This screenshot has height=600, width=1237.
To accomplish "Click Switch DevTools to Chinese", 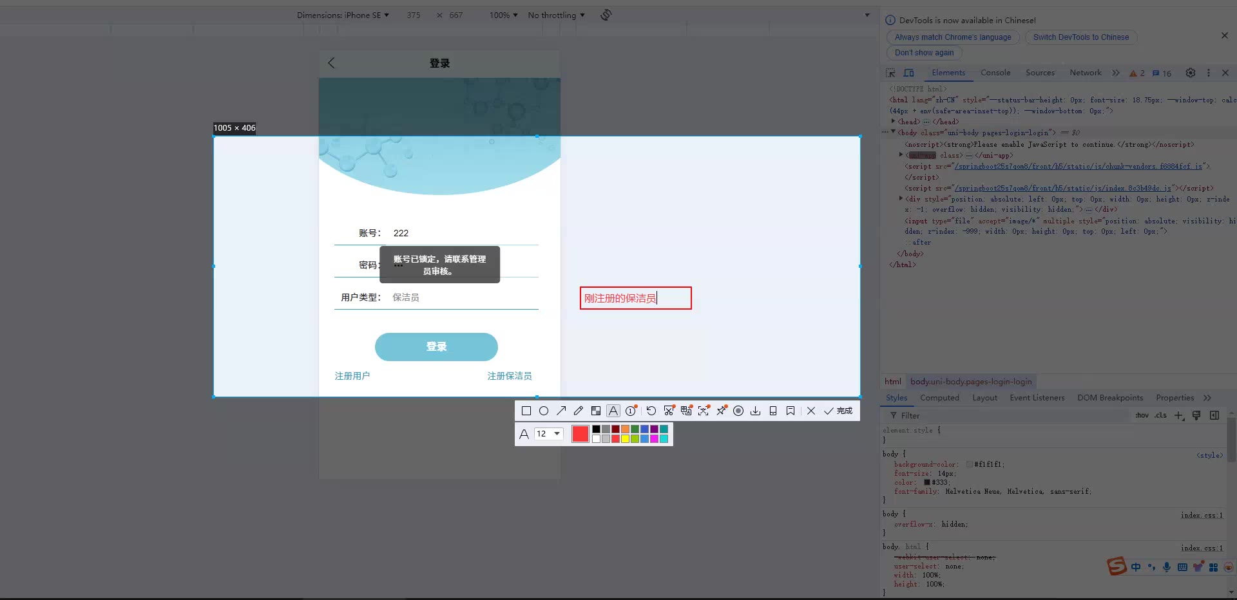I will click(x=1081, y=37).
